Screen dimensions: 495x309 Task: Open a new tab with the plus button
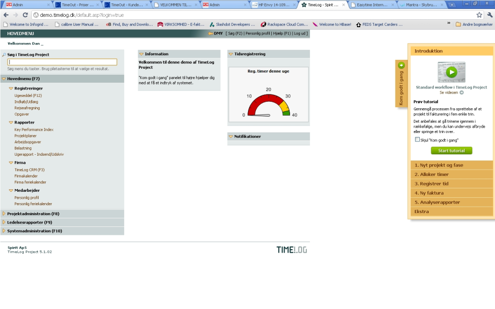(452, 5)
